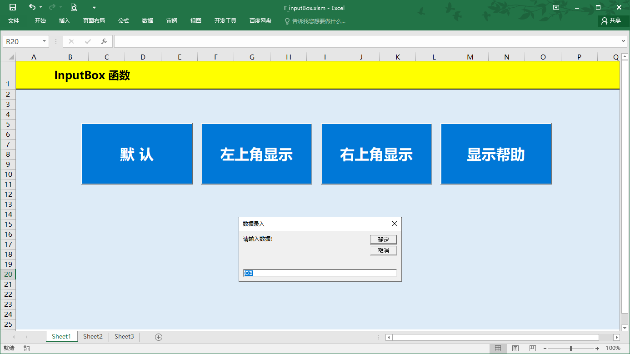Image resolution: width=630 pixels, height=354 pixels.
Task: Click the 默 认 blue button shape
Action: (137, 154)
